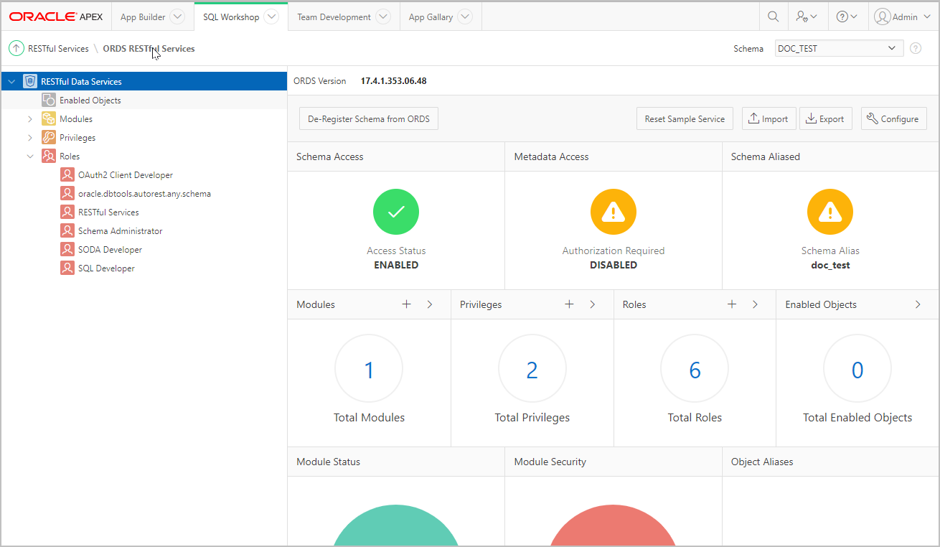Open the SQL Workshop tab
The image size is (940, 547).
231,17
